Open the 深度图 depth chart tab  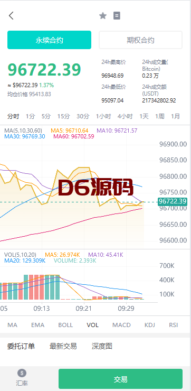click(102, 346)
